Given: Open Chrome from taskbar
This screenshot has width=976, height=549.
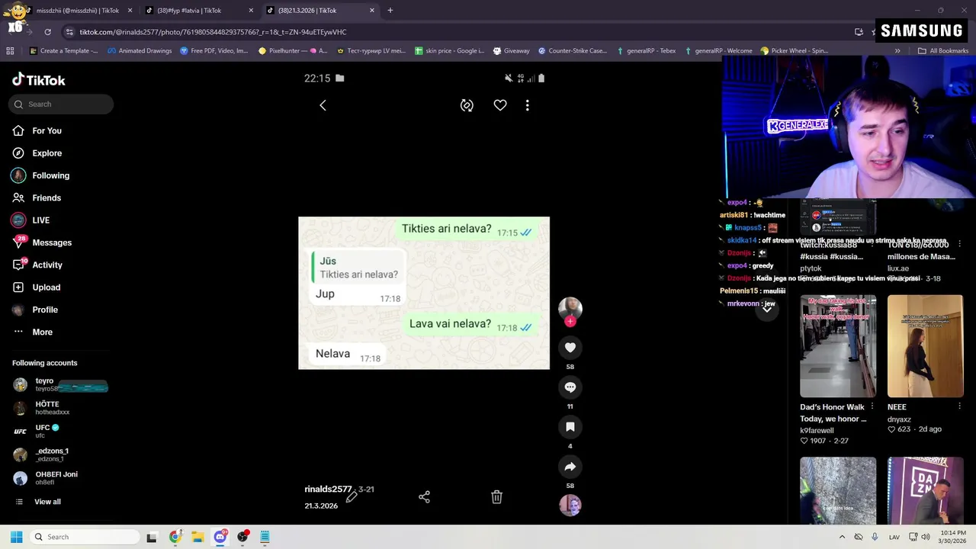Looking at the screenshot, I should pyautogui.click(x=175, y=537).
